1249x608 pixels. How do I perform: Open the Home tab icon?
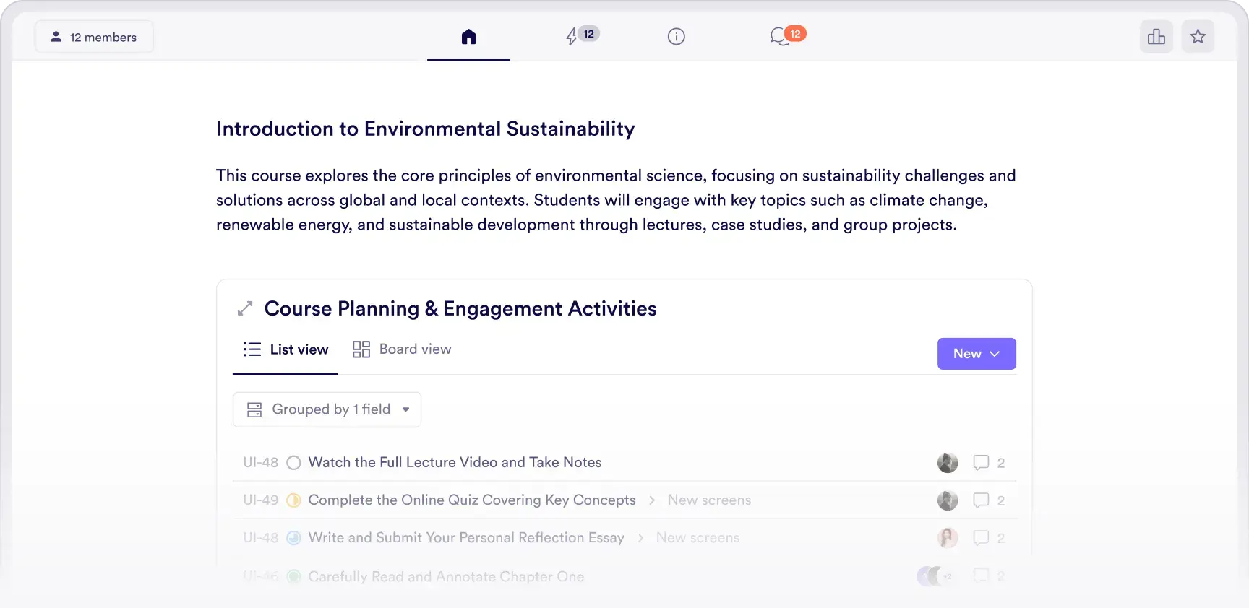[x=468, y=37]
